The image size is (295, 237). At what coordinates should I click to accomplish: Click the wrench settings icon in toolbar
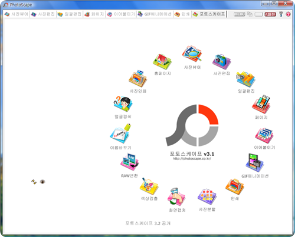(x=281, y=14)
